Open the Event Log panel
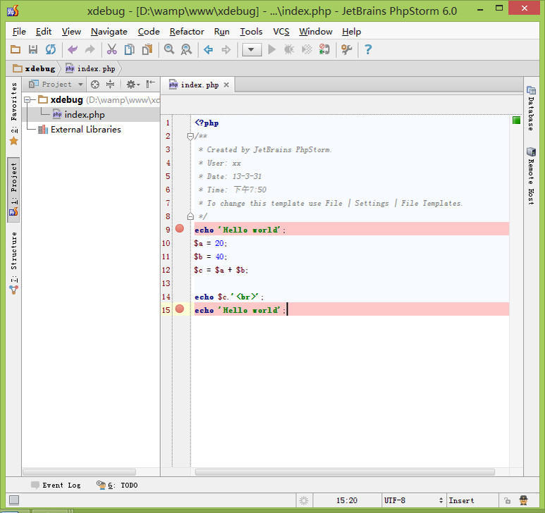 56,485
